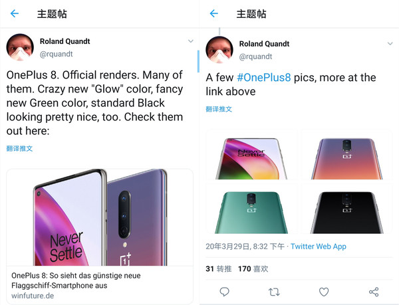The height and width of the screenshot is (305, 399).
Task: Open the winfuture.de article card
Action: click(x=100, y=236)
